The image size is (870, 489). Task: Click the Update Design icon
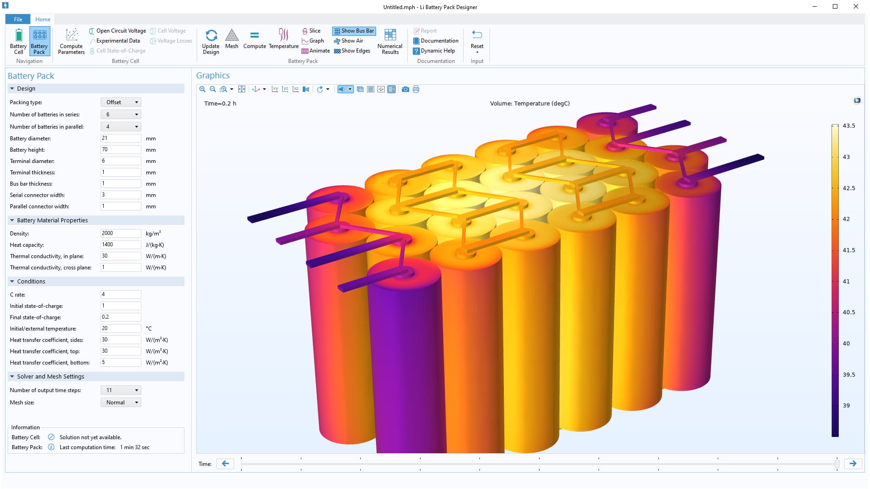(x=211, y=42)
